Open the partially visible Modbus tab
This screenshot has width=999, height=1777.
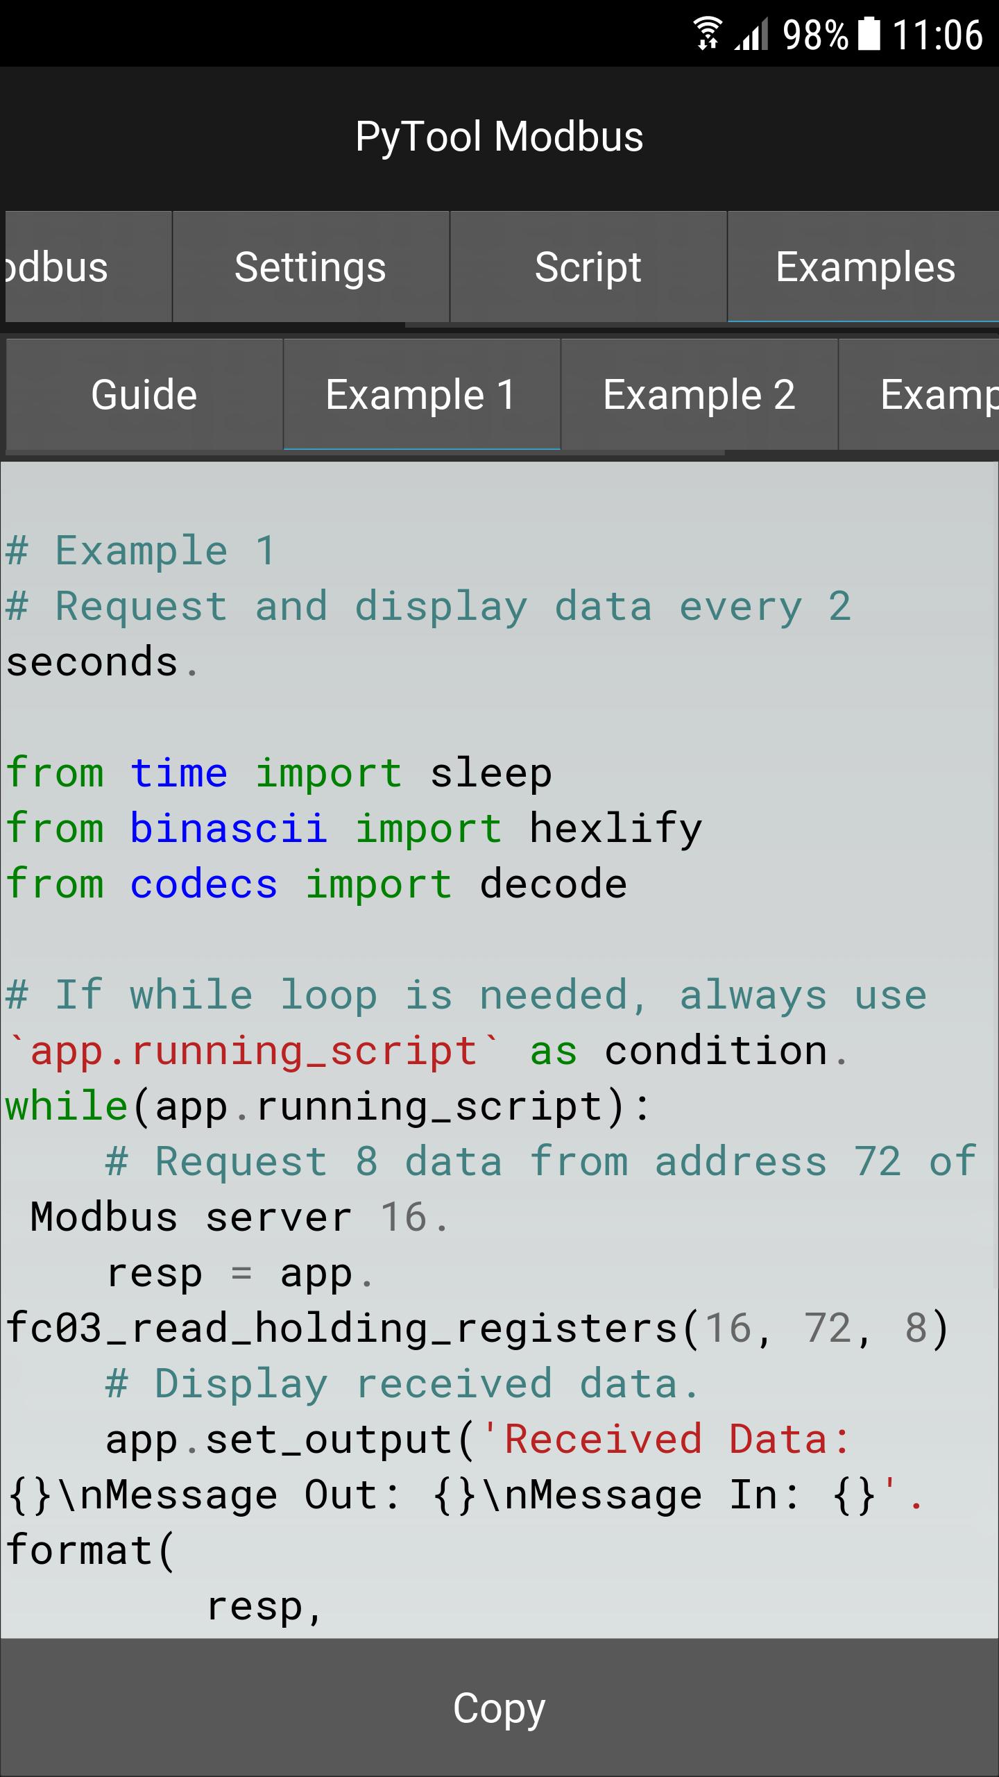(x=88, y=267)
